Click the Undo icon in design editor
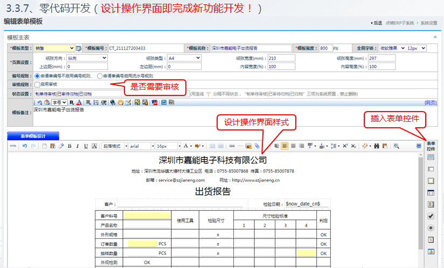The height and width of the screenshot is (268, 444). (x=25, y=146)
